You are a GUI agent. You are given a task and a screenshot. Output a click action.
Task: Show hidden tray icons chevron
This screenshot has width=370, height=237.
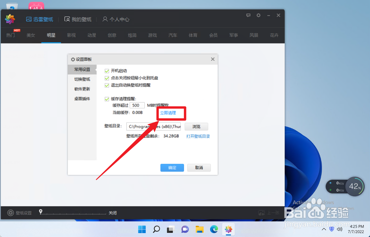[x=324, y=229]
